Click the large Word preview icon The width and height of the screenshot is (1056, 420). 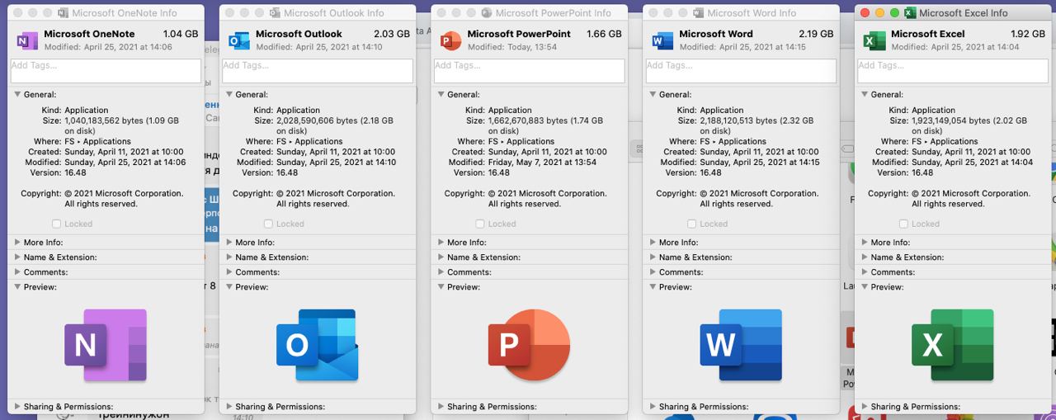[x=741, y=345]
